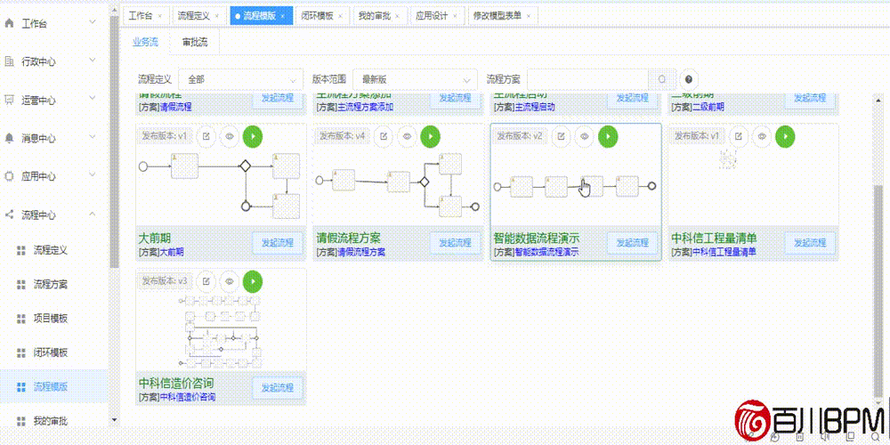Preview 请假流程方案 with the eye icon
The width and height of the screenshot is (890, 445).
(407, 136)
